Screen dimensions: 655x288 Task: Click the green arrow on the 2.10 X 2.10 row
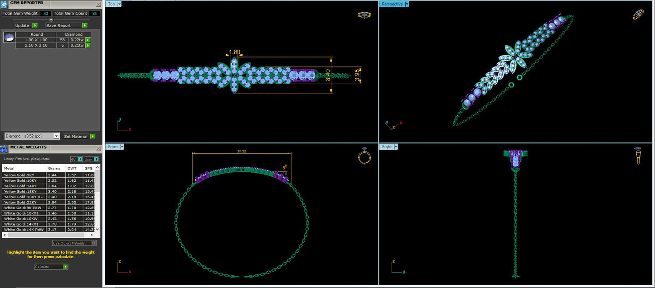[88, 45]
